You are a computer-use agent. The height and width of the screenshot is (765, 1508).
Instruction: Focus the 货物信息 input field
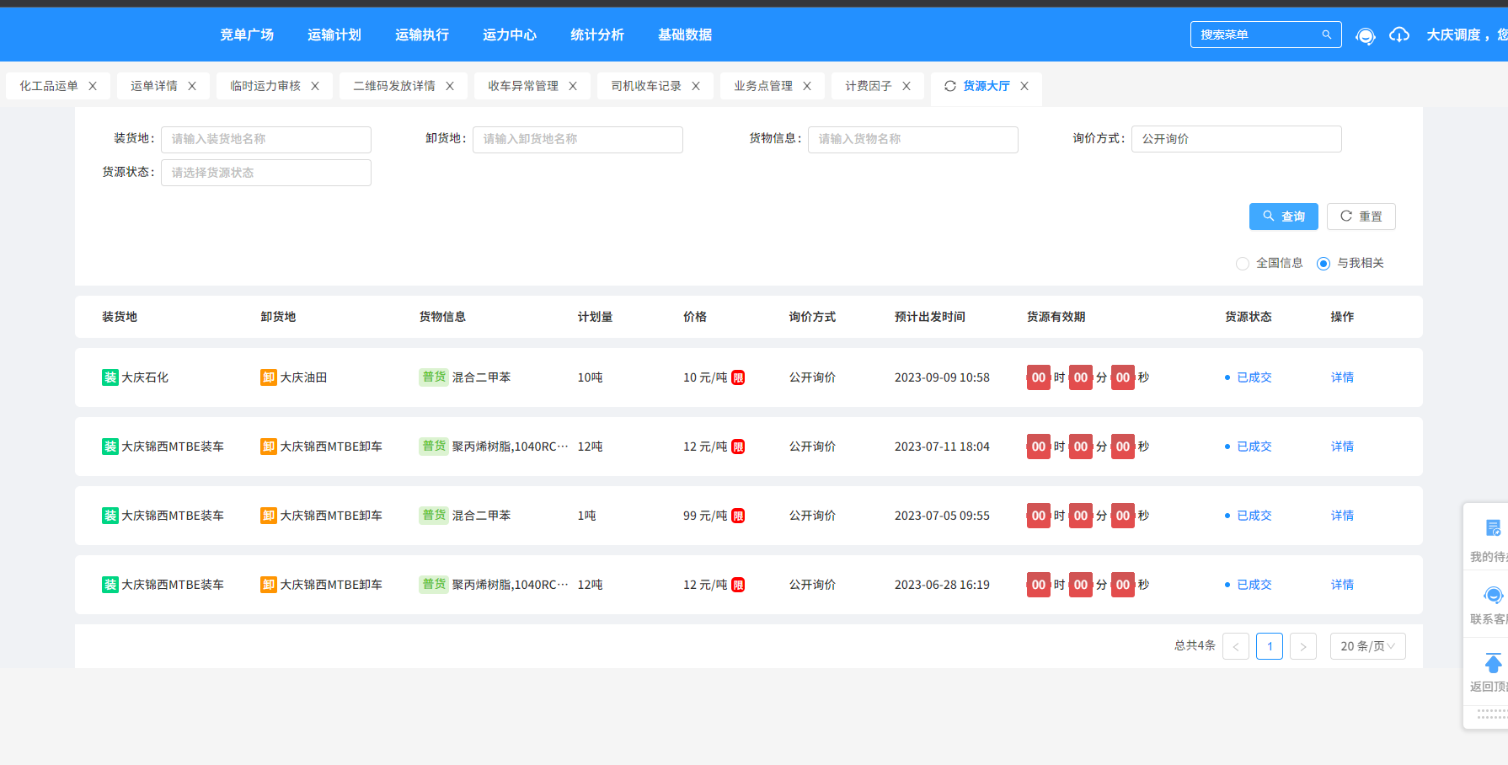tap(913, 139)
